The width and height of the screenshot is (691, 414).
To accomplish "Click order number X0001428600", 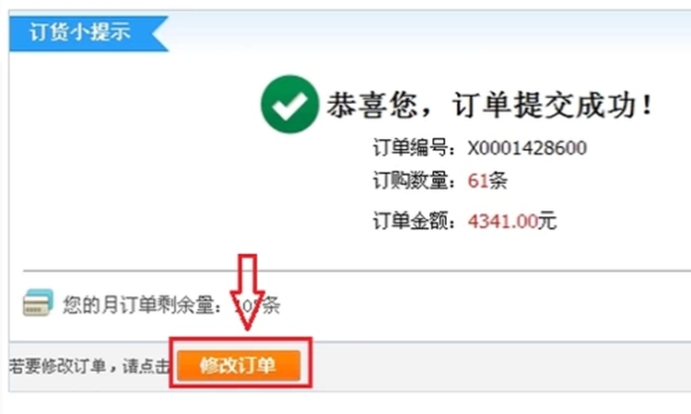I will pos(527,148).
